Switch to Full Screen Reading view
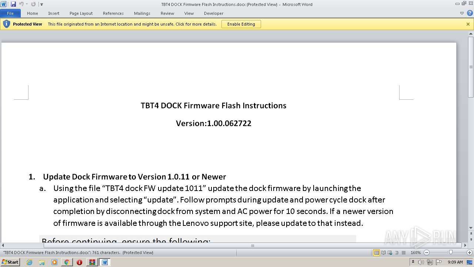This screenshot has height=267, width=474. click(x=383, y=253)
